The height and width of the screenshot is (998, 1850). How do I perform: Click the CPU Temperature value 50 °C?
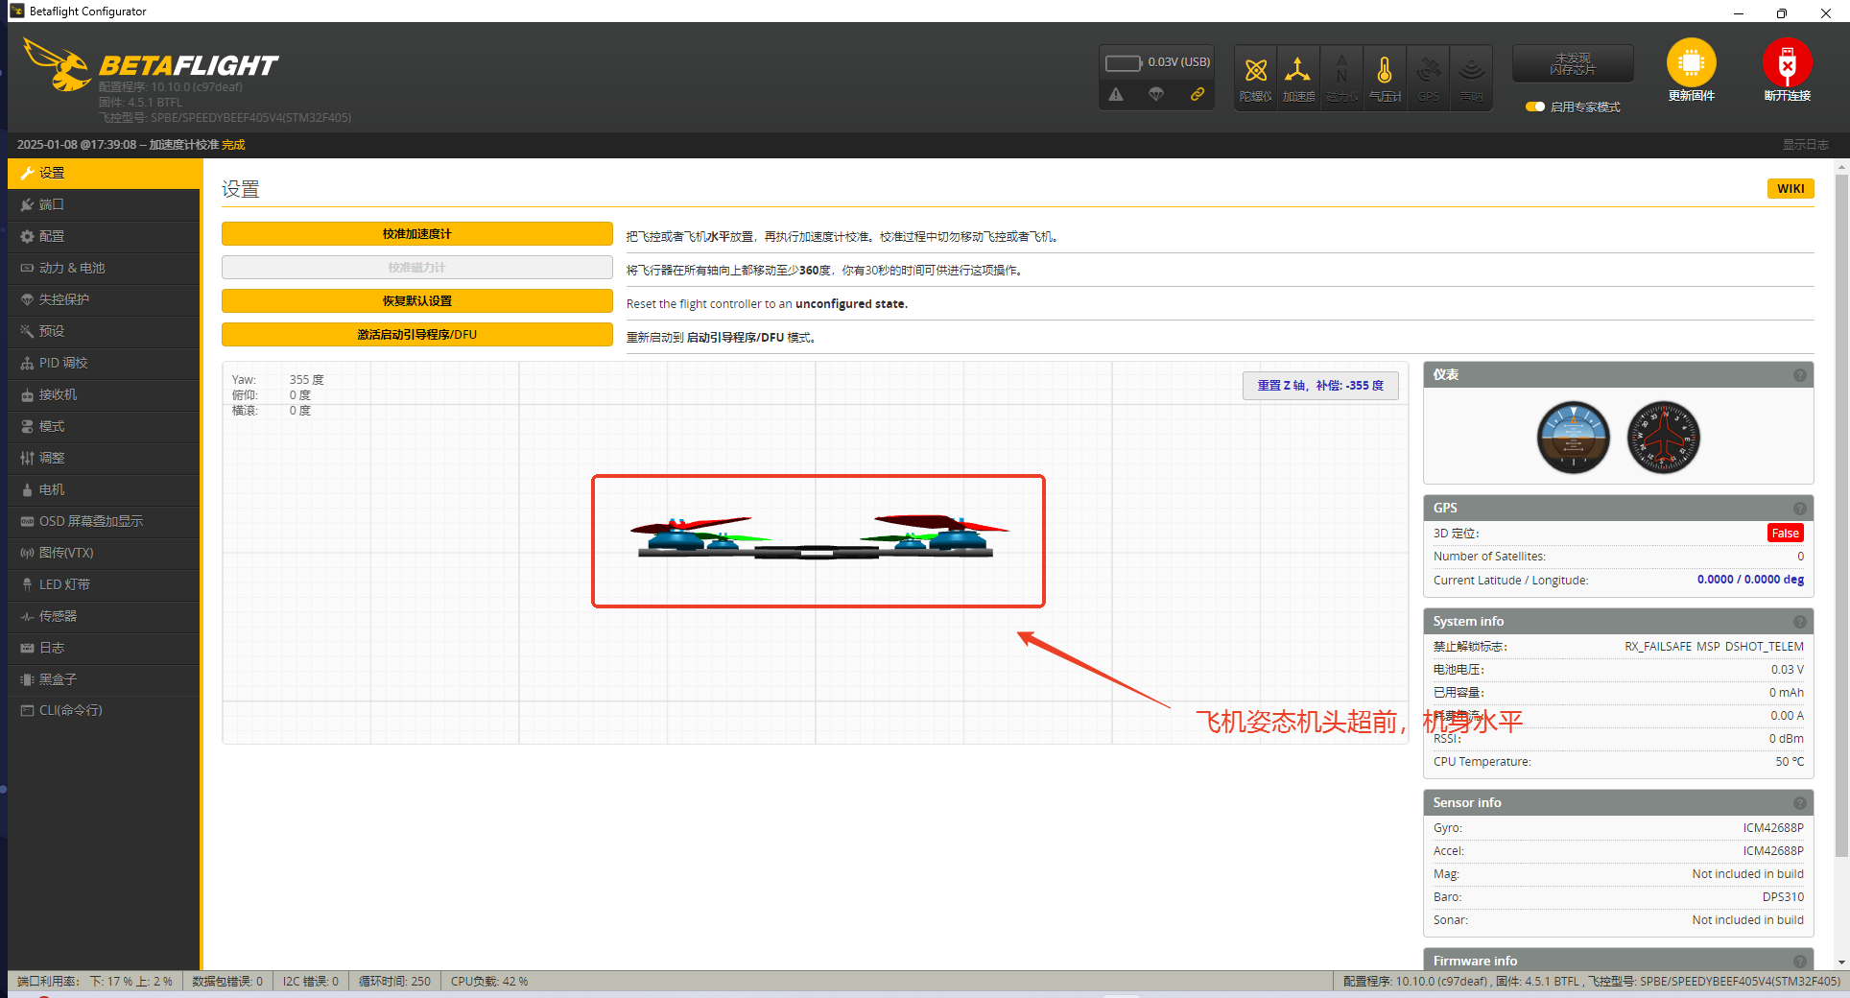pos(1789,762)
